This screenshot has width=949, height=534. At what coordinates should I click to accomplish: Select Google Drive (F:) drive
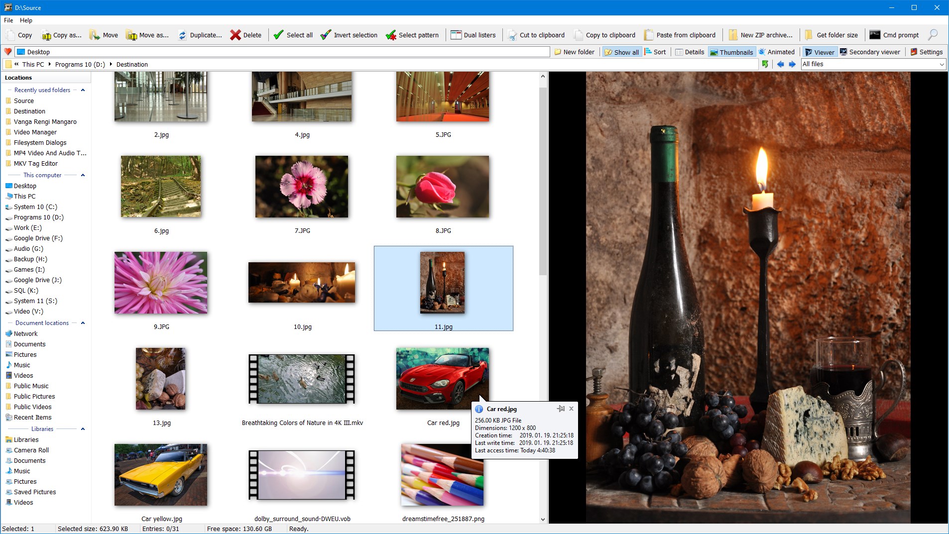click(38, 238)
